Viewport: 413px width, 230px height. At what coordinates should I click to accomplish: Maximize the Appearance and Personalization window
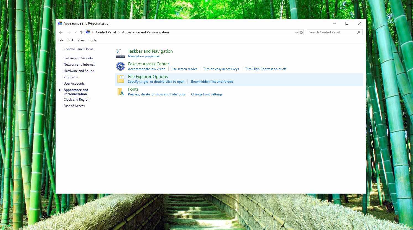[347, 23]
